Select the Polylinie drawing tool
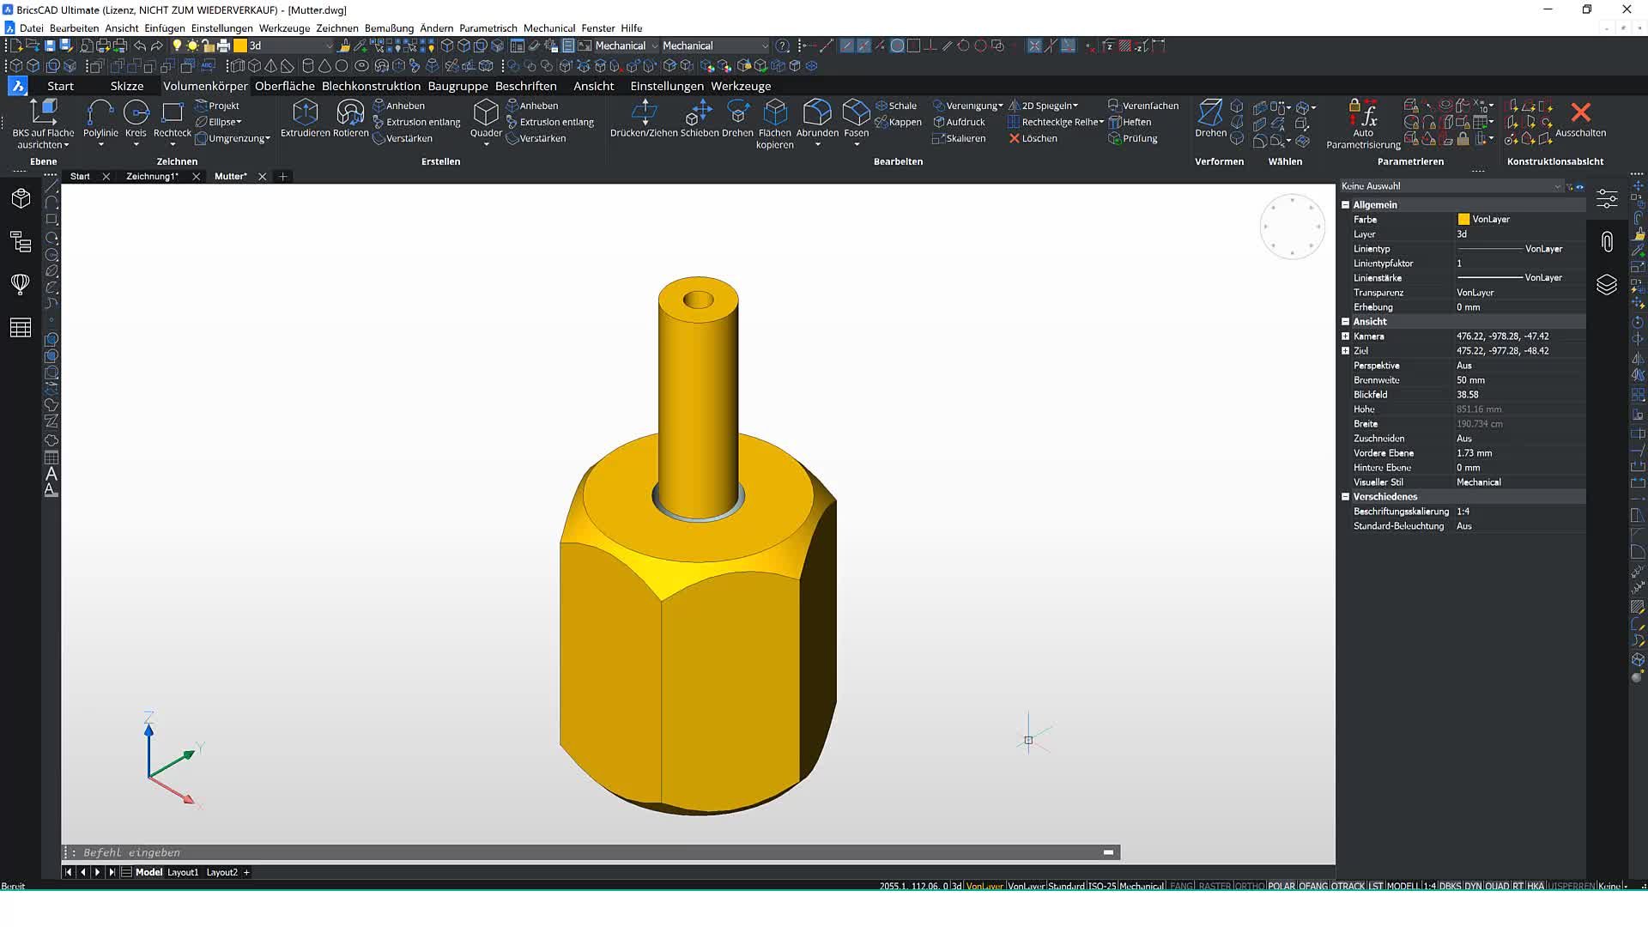This screenshot has height=927, width=1648. [x=100, y=118]
